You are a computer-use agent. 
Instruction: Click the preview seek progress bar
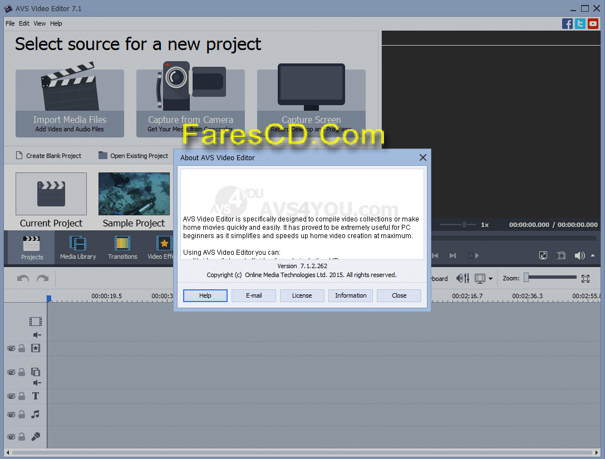[514, 238]
